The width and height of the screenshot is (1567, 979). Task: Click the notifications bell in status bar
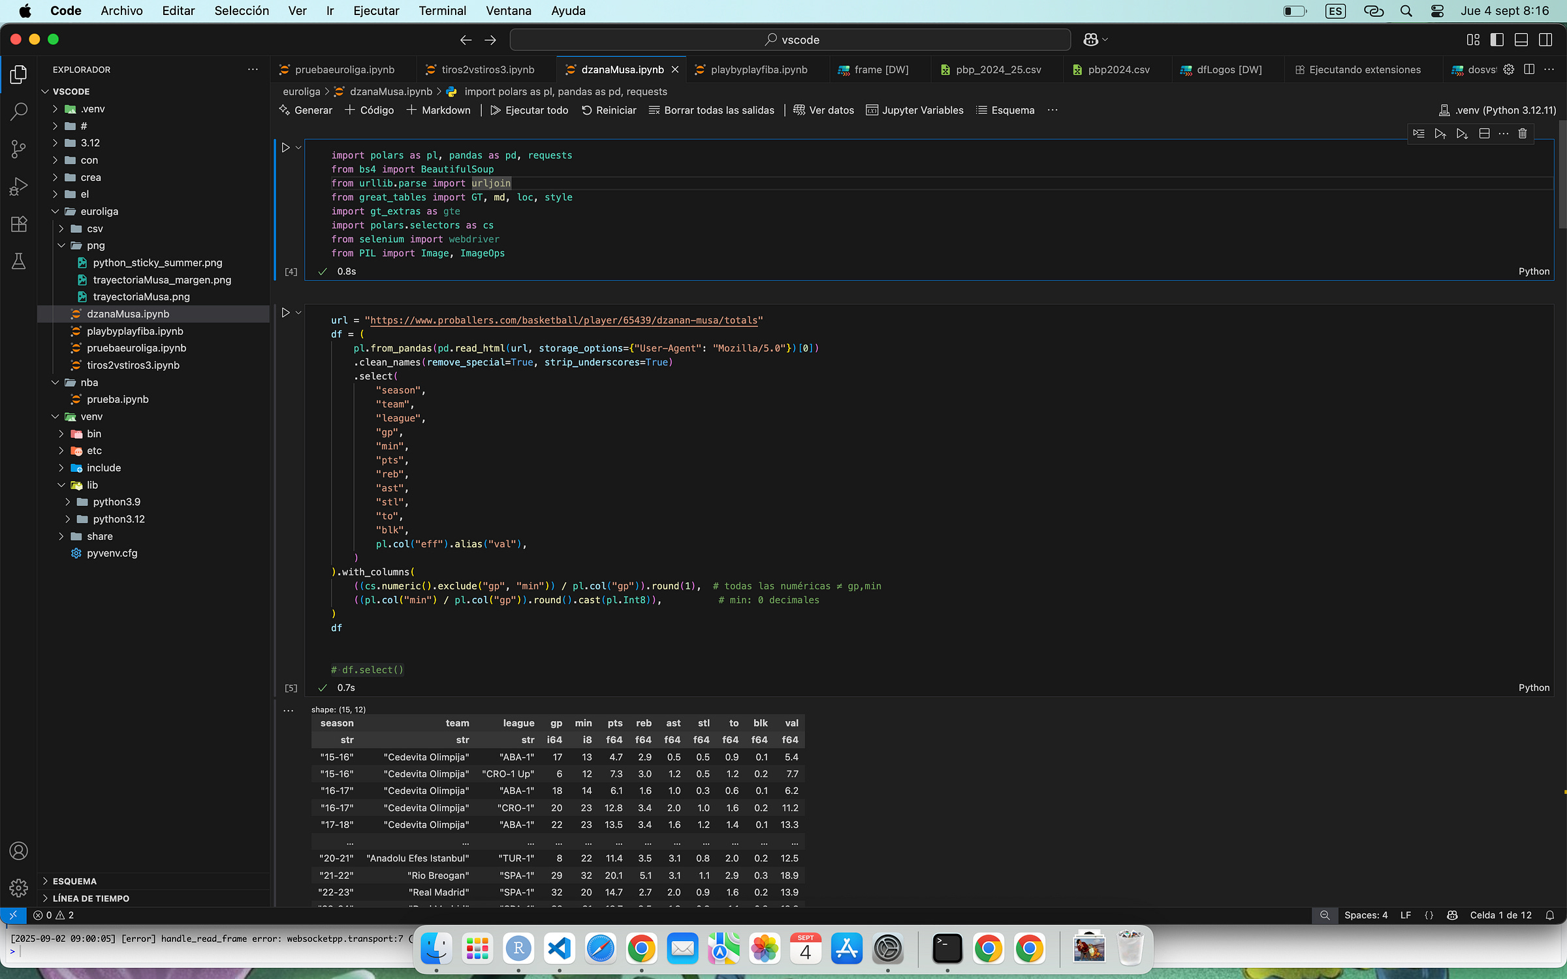[x=1549, y=915]
